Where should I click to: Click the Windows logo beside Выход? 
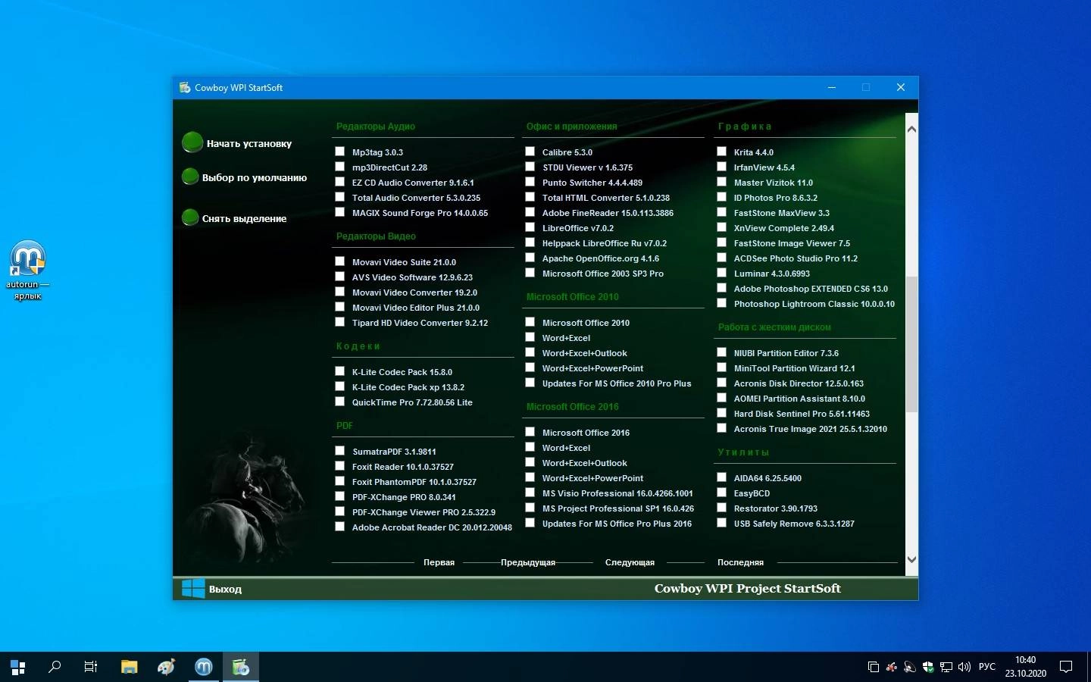193,589
